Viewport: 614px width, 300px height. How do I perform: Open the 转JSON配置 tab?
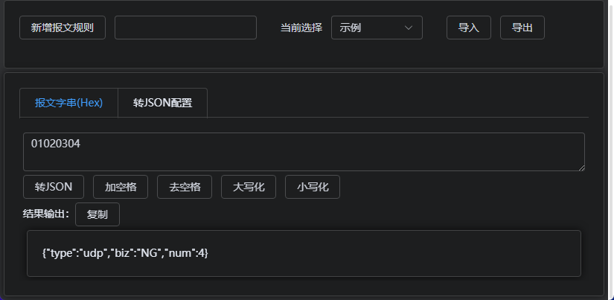tap(162, 103)
